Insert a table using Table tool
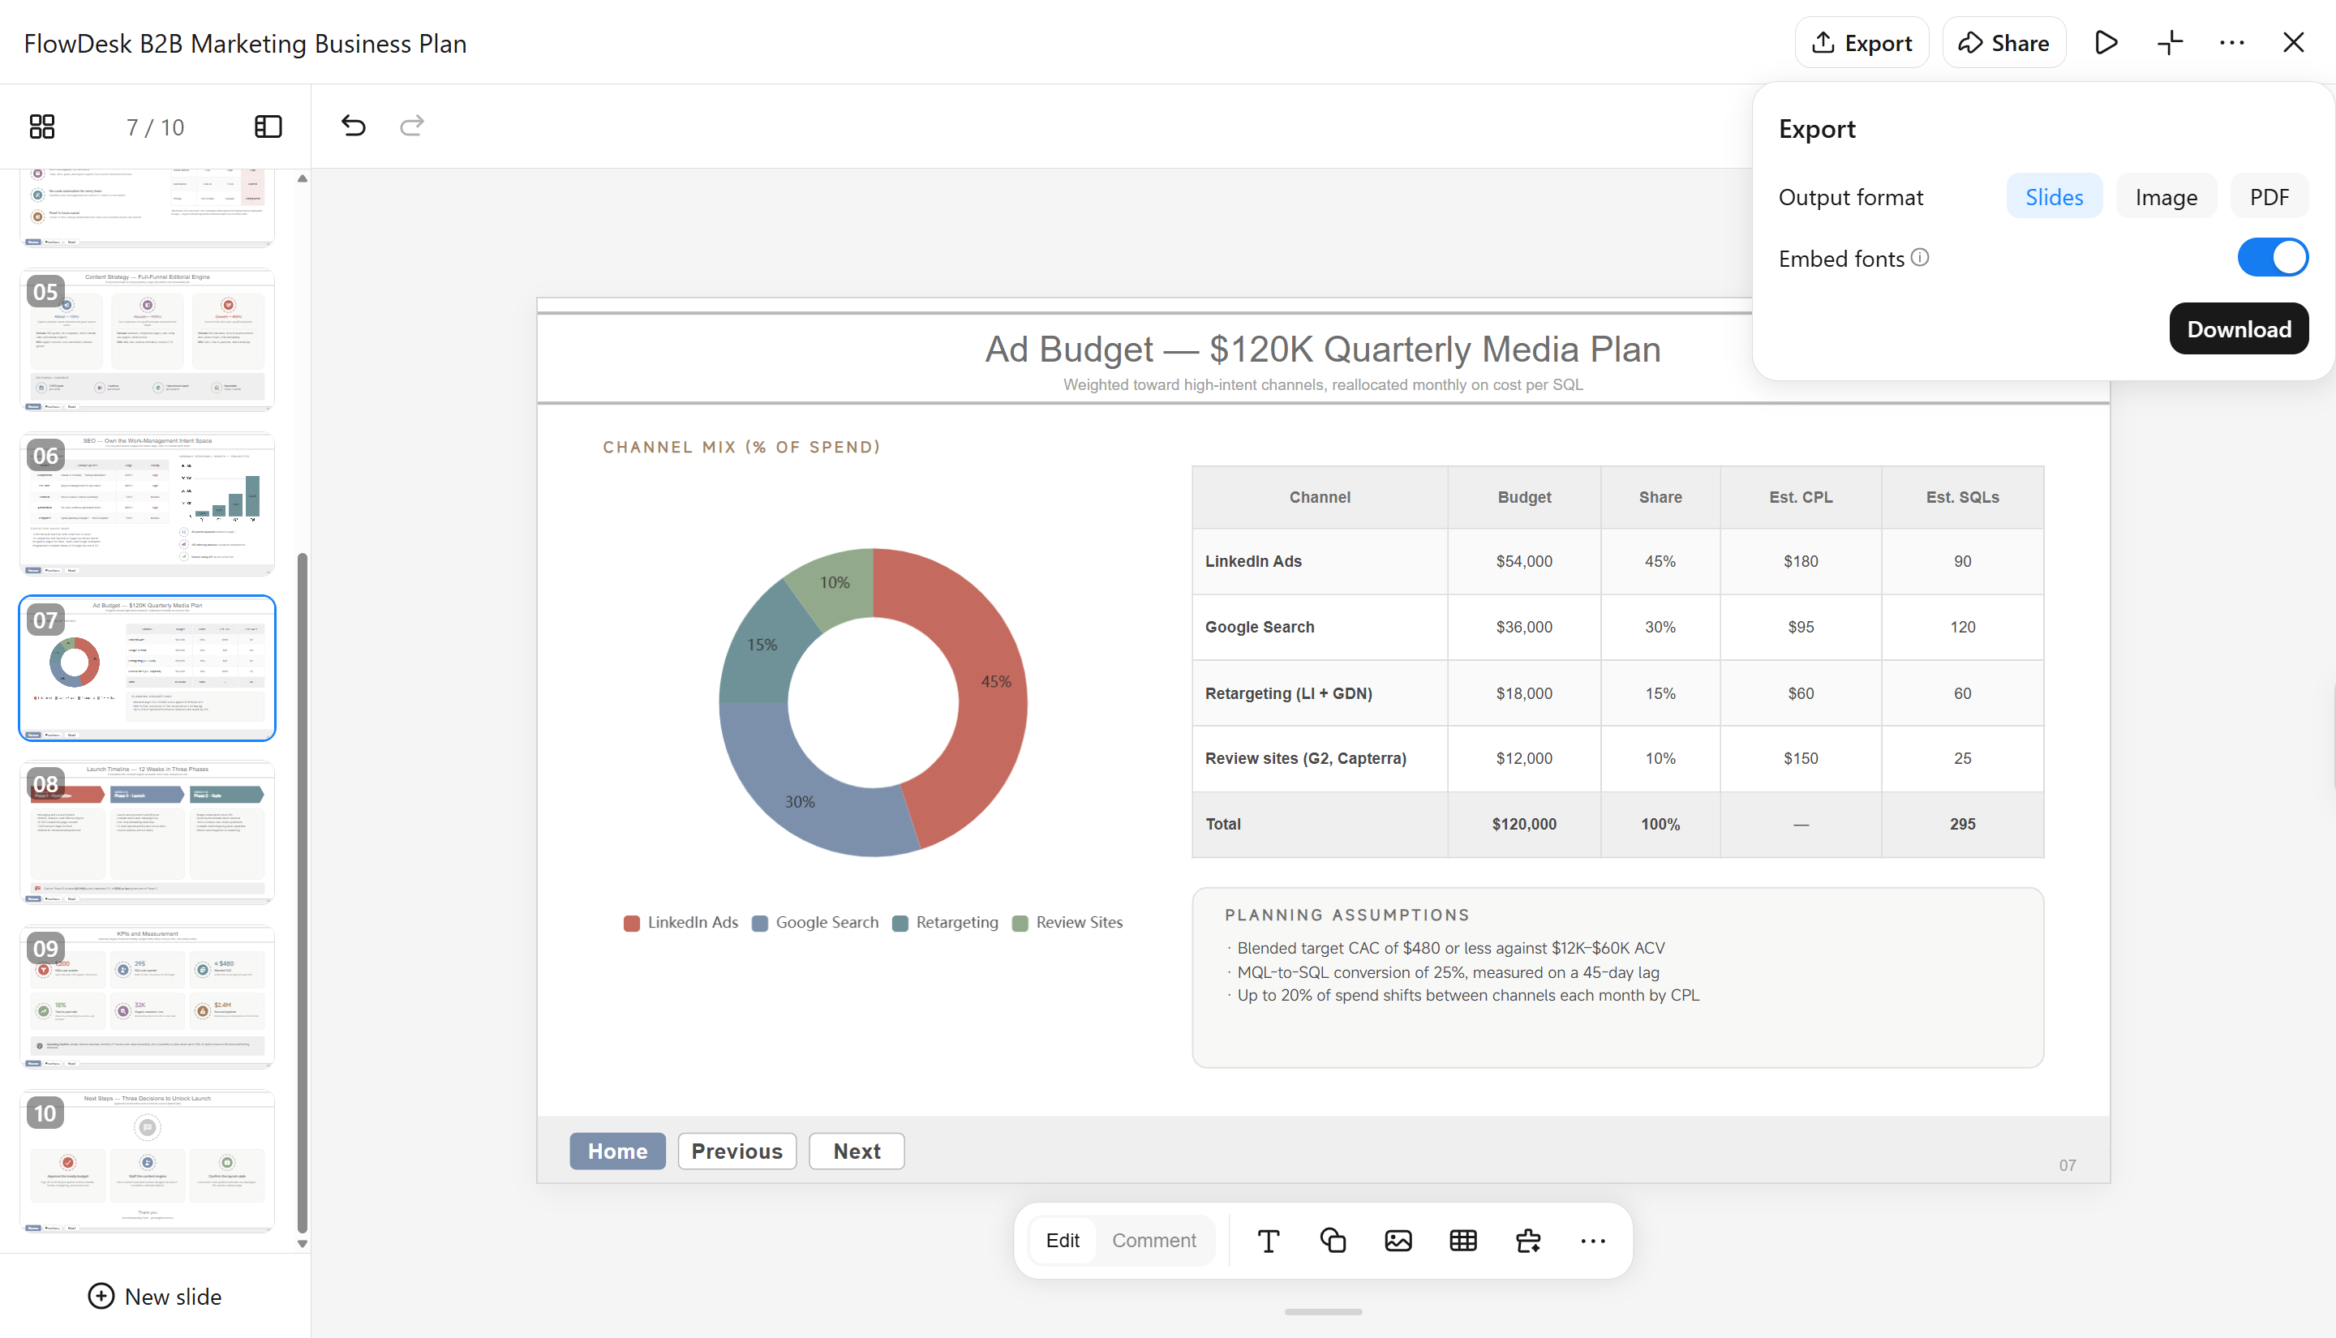This screenshot has width=2336, height=1338. 1463,1241
